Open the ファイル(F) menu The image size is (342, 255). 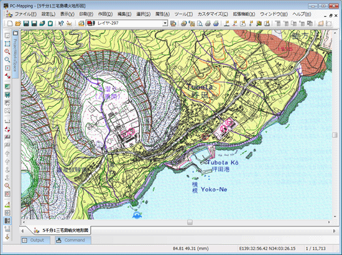click(x=25, y=14)
